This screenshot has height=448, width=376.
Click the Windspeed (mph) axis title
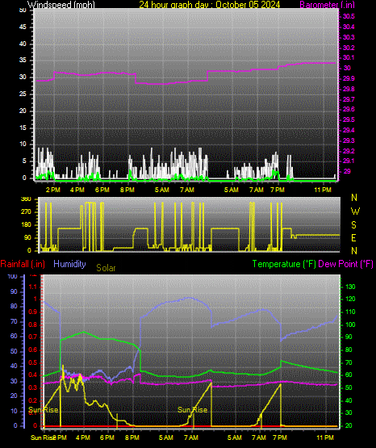click(x=61, y=5)
